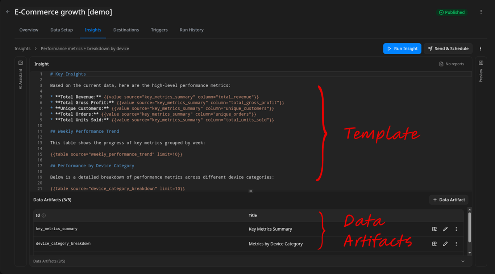Collapse the bottom Data Artifacts panel
This screenshot has width=495, height=274.
(463, 261)
